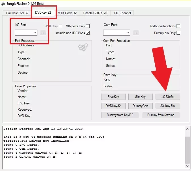The image size is (191, 171).
Task: Click the DummyGen button
Action: [141, 106]
